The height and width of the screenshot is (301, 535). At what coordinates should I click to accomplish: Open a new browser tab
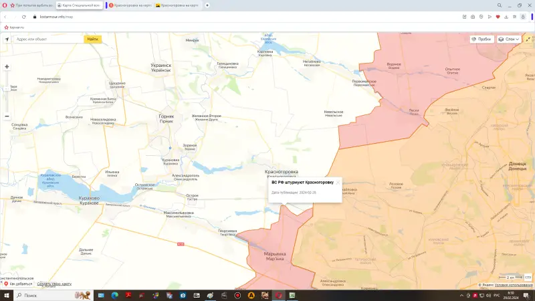pos(207,5)
